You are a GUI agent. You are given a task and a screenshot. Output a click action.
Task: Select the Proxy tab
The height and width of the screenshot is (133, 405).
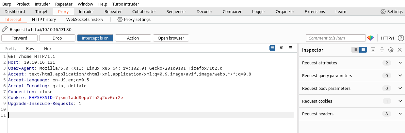tap(63, 11)
